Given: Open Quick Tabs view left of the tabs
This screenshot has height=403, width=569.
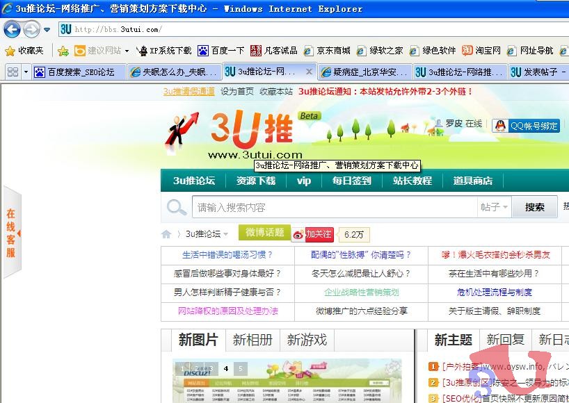Looking at the screenshot, I should coord(13,71).
